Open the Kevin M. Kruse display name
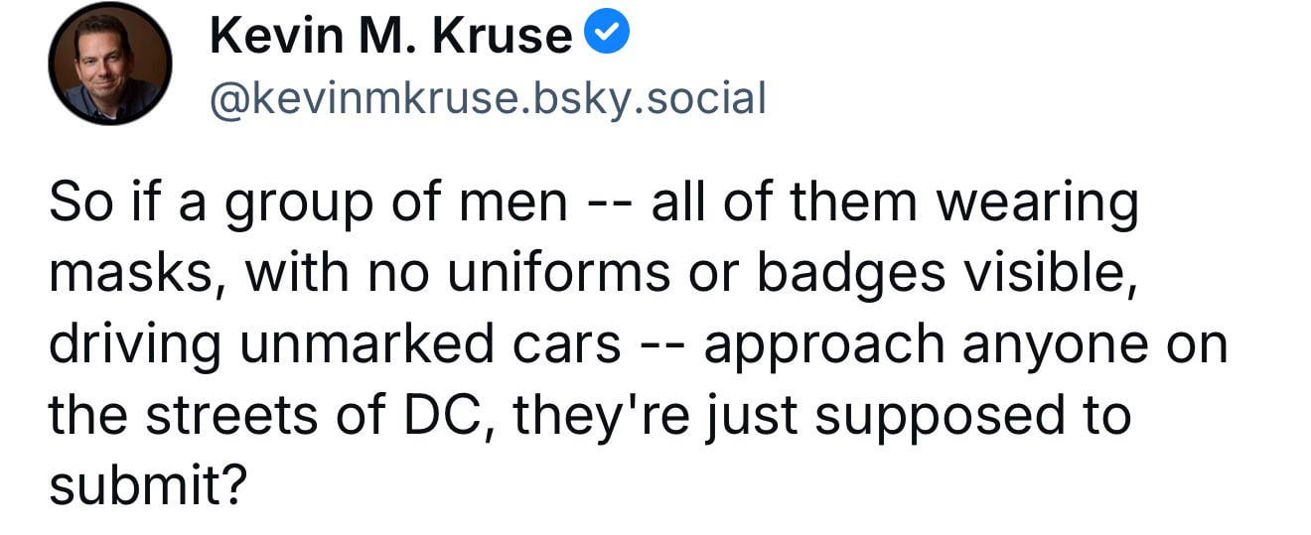The image size is (1311, 535). coord(391,37)
